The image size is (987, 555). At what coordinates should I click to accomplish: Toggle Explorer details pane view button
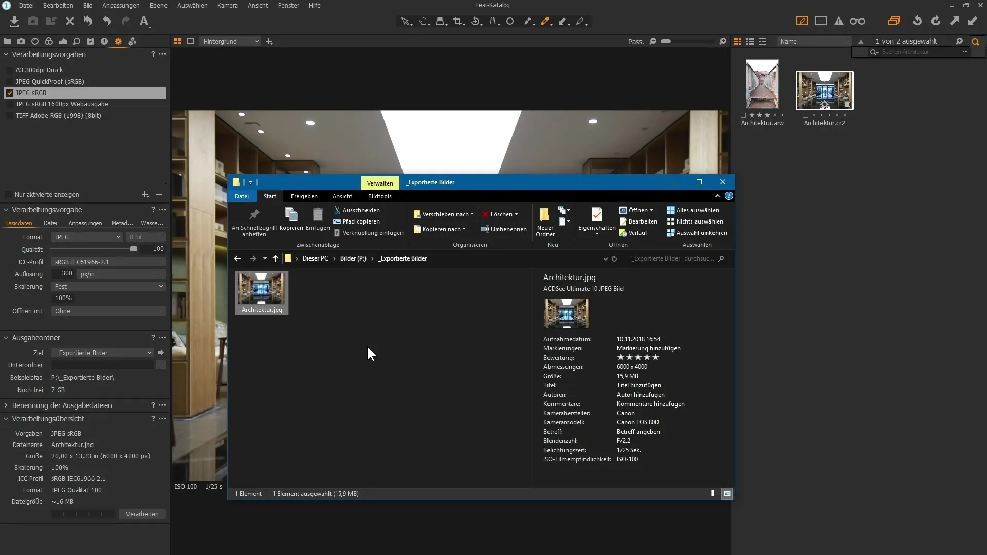pyautogui.click(x=715, y=493)
